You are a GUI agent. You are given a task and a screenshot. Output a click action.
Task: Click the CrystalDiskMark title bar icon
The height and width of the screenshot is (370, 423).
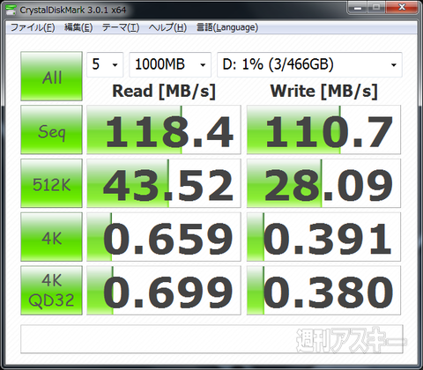click(x=11, y=10)
